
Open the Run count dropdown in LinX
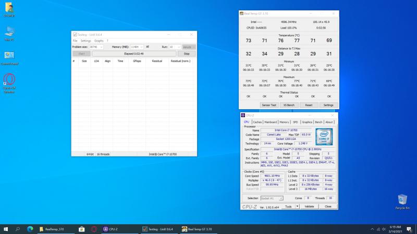pos(179,47)
